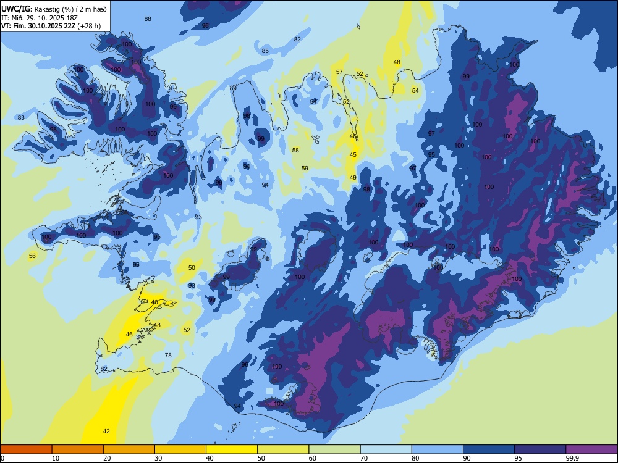Select the humidity reading "56"

tap(32, 256)
